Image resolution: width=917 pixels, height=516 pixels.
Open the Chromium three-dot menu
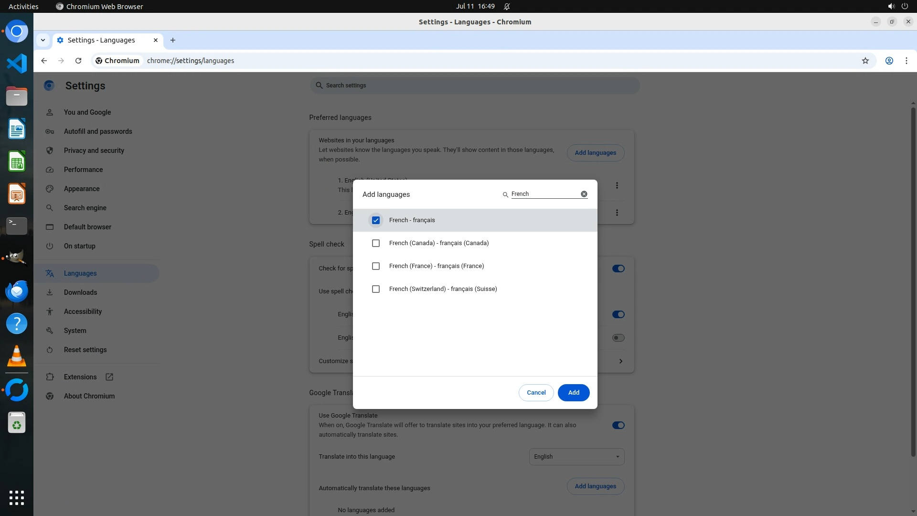(x=906, y=61)
